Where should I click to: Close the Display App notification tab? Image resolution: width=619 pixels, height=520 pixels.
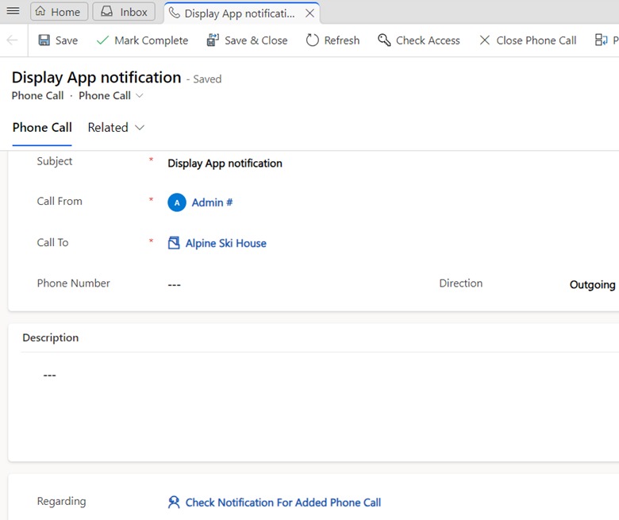click(x=309, y=13)
